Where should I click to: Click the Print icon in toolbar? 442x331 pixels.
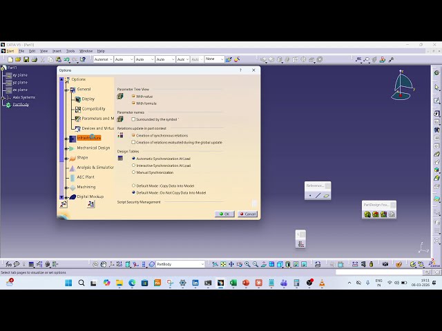[35, 59]
